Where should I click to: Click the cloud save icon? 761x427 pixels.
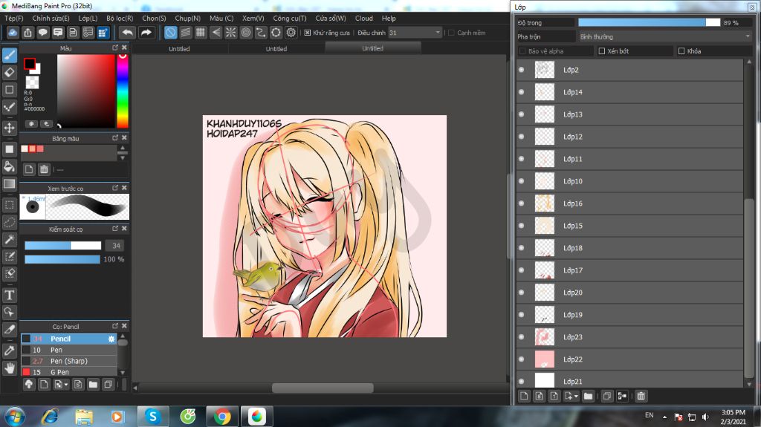(13, 33)
